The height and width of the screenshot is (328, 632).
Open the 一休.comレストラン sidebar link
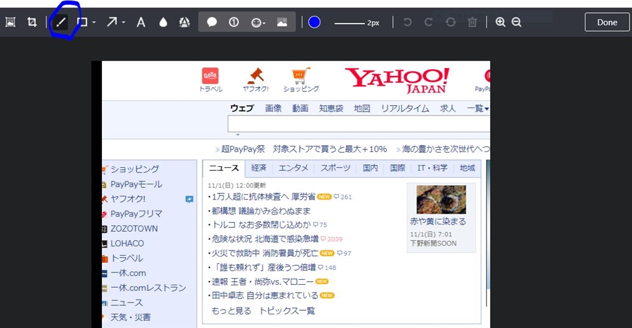(148, 288)
